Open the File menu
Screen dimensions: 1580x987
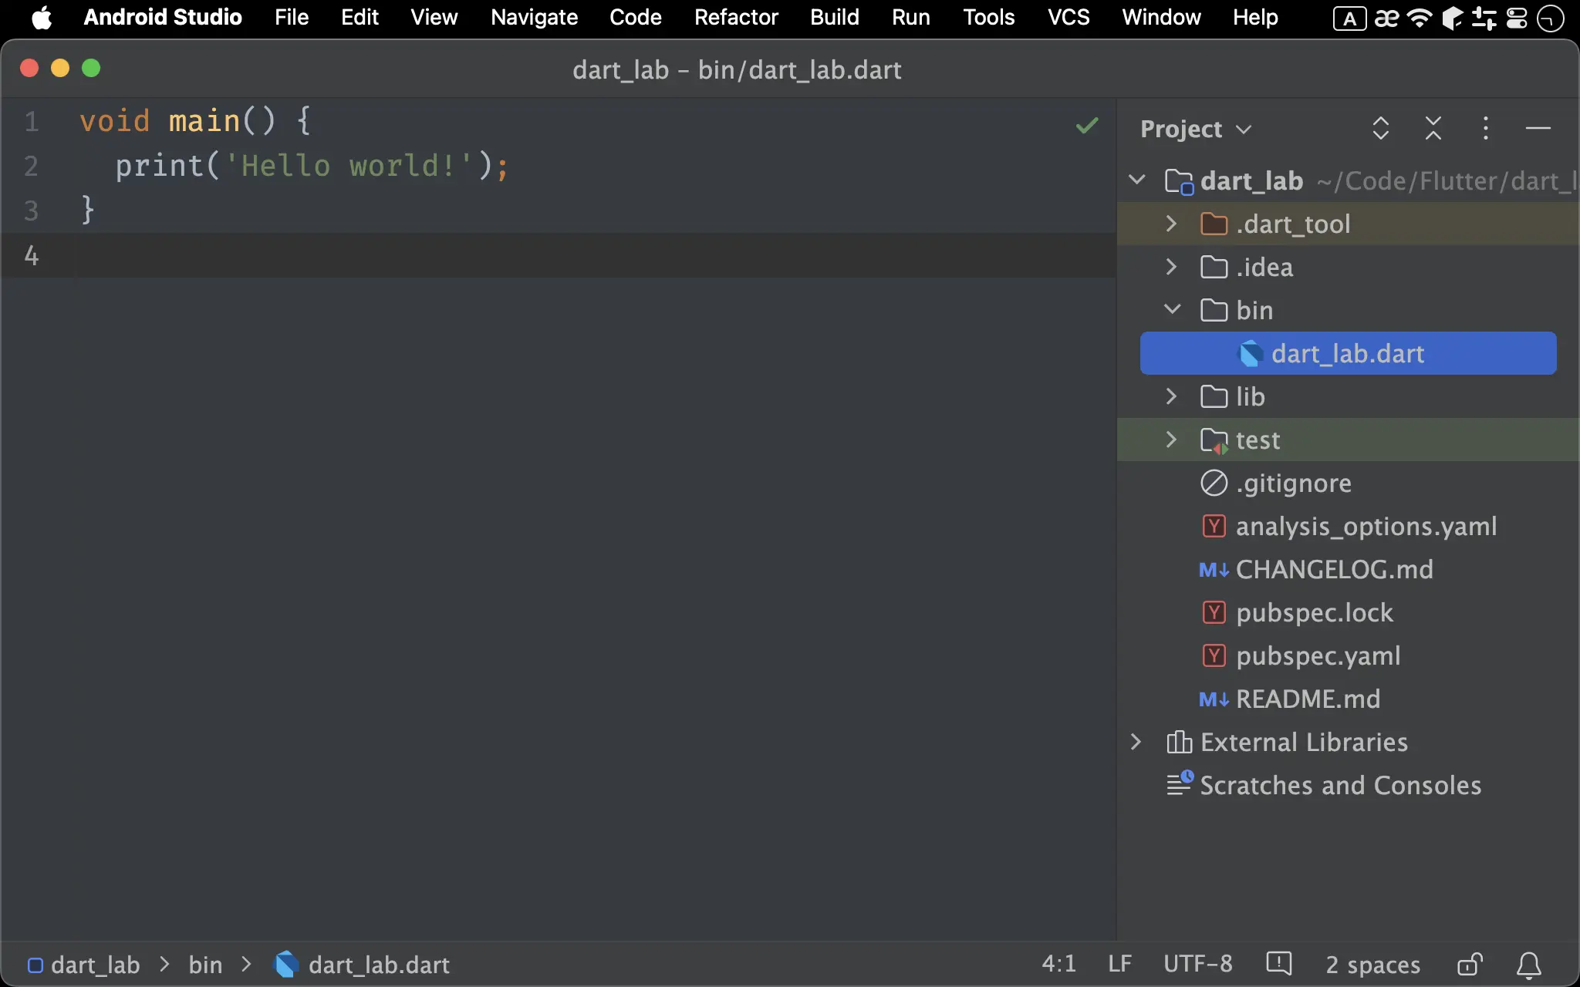(x=292, y=17)
